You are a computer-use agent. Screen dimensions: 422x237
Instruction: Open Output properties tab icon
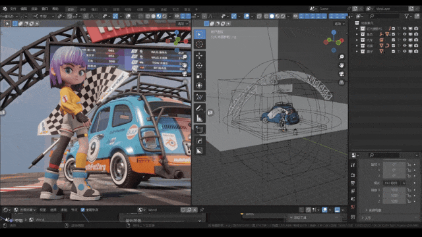[353, 183]
